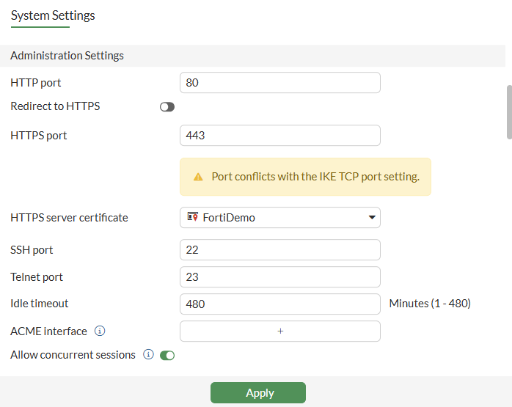The width and height of the screenshot is (512, 407).
Task: Click the FortiDemo certificate icon
Action: [193, 217]
